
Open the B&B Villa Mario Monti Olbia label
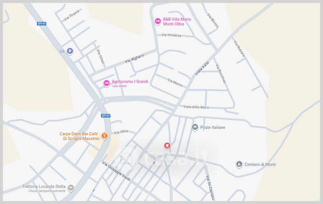click(x=177, y=22)
